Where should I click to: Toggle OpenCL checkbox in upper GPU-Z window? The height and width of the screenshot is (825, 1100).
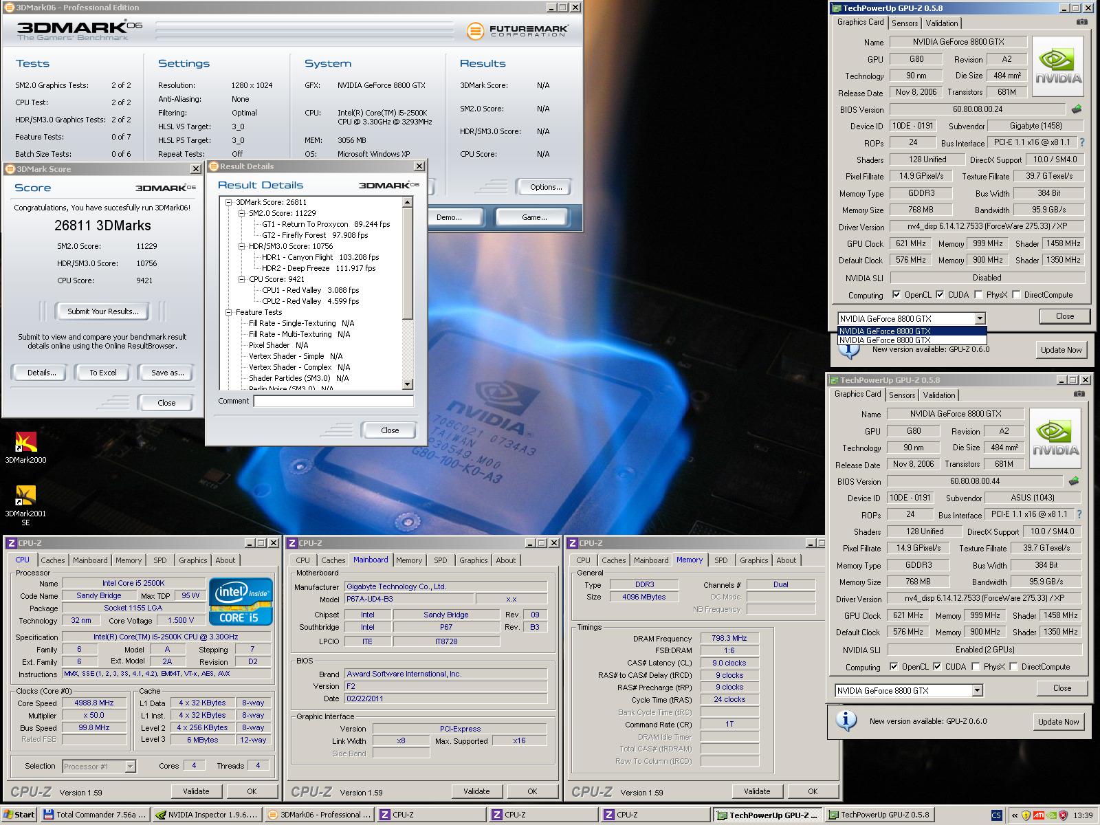(x=896, y=294)
